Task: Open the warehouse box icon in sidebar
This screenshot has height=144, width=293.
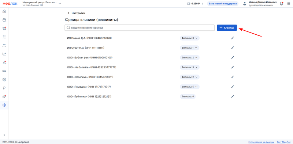Action: (4, 79)
